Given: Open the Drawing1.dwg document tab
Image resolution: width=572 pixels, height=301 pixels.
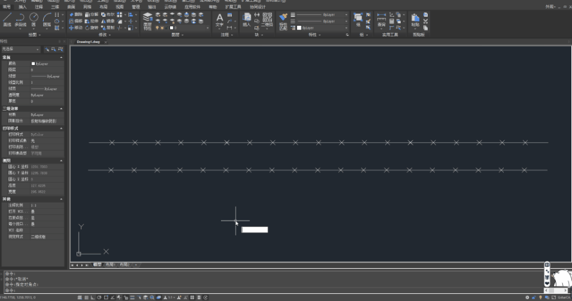Looking at the screenshot, I should click(x=88, y=42).
